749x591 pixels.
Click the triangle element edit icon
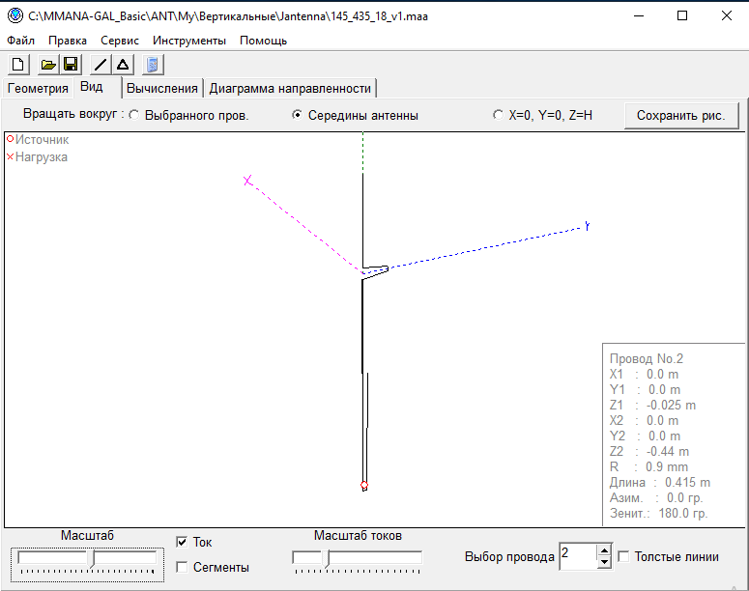tap(123, 65)
